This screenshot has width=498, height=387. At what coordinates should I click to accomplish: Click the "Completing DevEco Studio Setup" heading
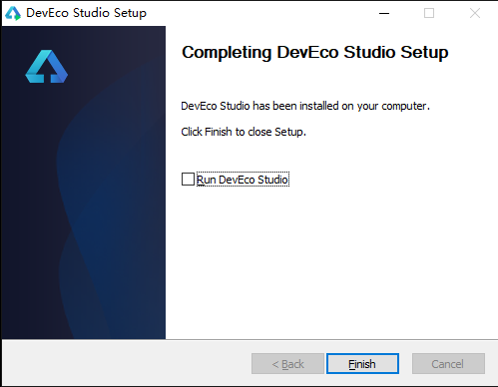315,53
